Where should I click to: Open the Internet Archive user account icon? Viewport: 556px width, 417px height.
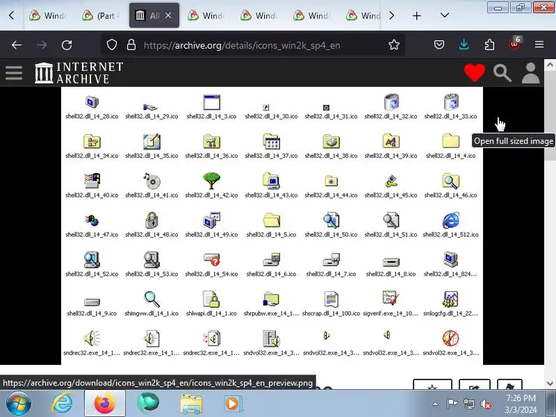(x=530, y=73)
